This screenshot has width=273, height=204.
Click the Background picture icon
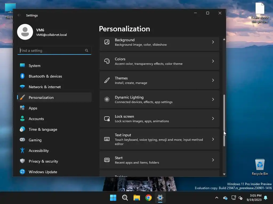pos(107,42)
